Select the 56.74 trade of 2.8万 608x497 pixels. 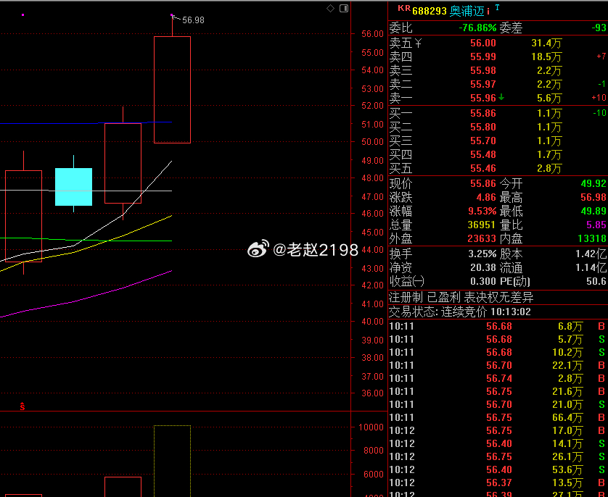coord(498,378)
